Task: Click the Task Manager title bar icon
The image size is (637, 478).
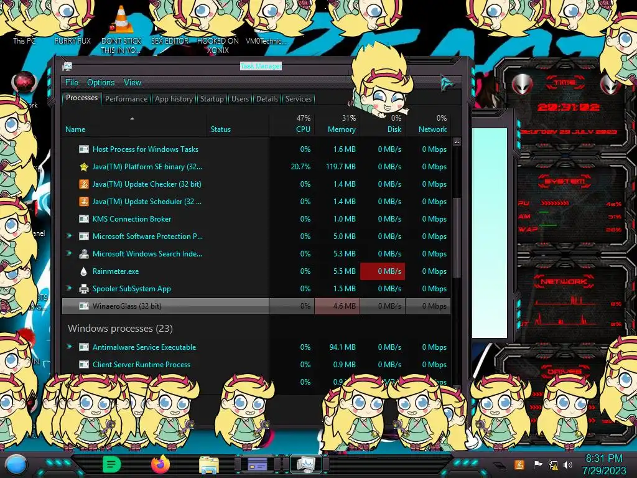Action: [67, 67]
